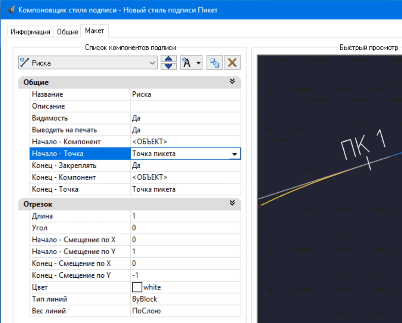Select the Макет tab
Viewport: 402px width, 323px height.
[94, 31]
